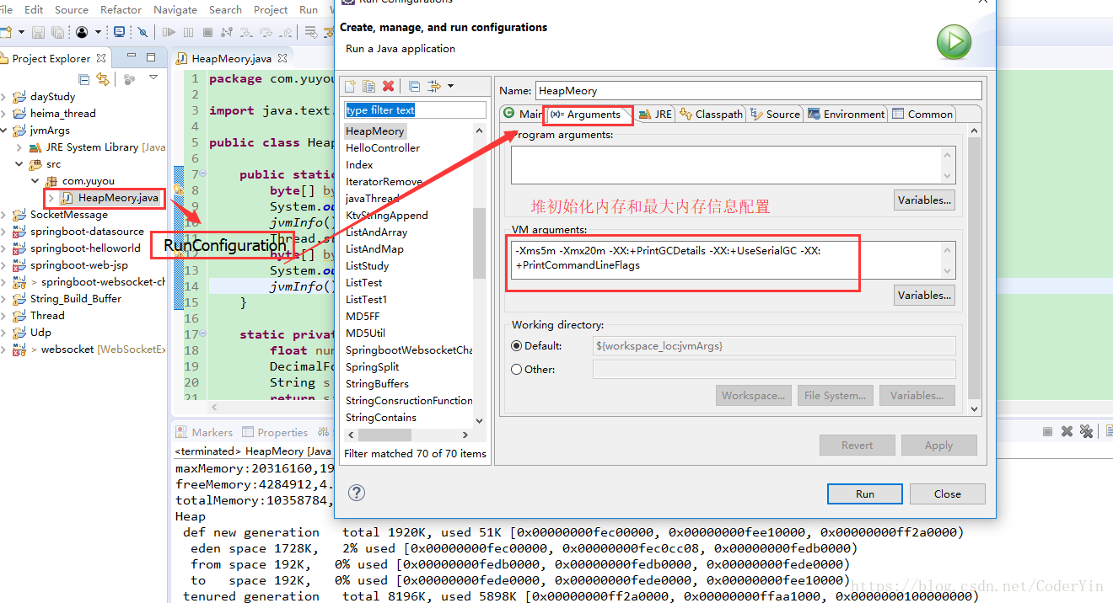Viewport: 1113px width, 603px height.
Task: Click the Apply button
Action: pos(938,445)
